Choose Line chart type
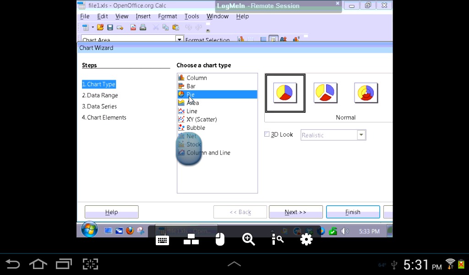 pos(217,111)
